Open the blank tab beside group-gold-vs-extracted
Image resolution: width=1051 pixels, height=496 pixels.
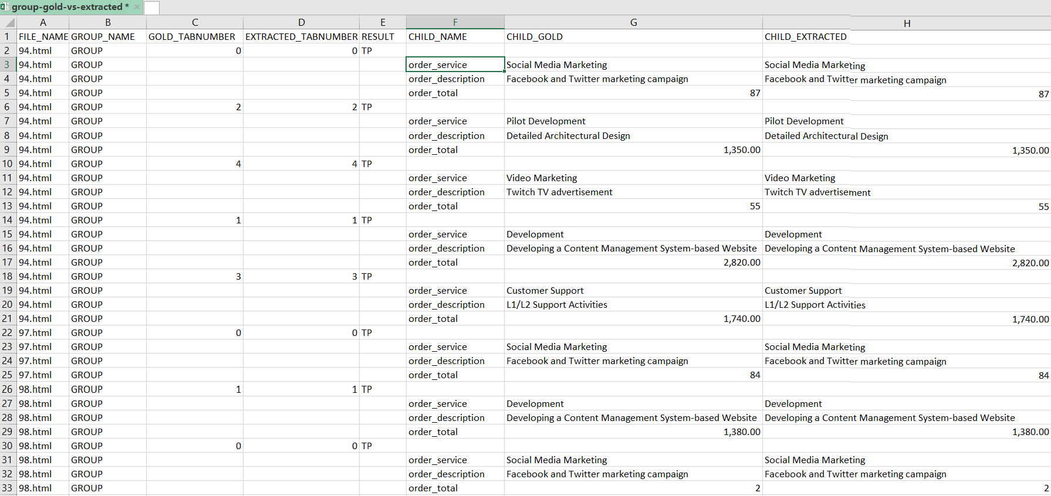coord(151,8)
